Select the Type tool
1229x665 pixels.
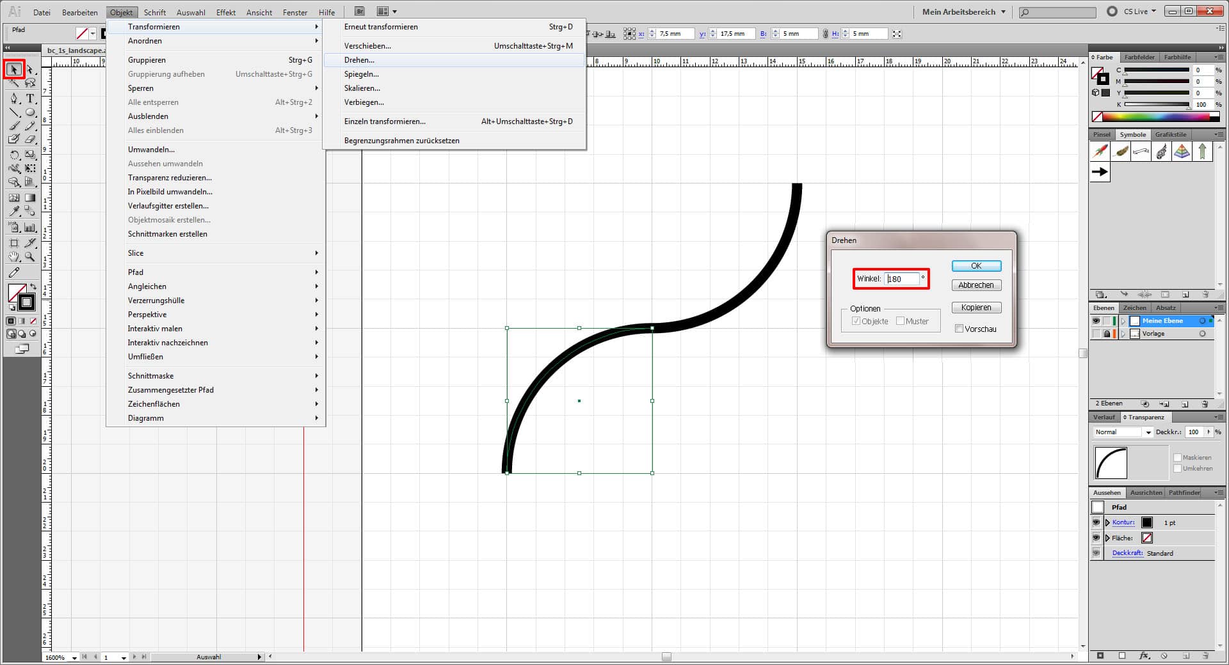point(29,100)
